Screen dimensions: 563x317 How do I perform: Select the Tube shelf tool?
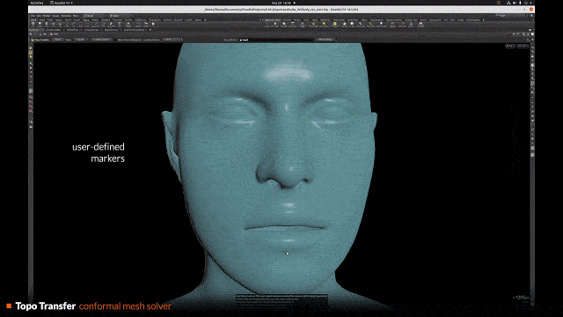point(47,24)
